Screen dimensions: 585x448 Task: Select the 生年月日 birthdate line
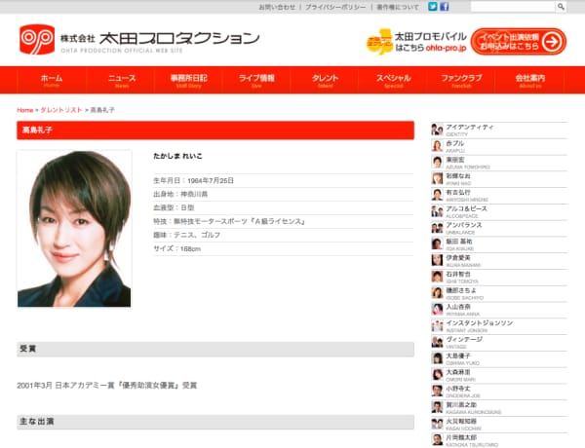click(x=193, y=181)
